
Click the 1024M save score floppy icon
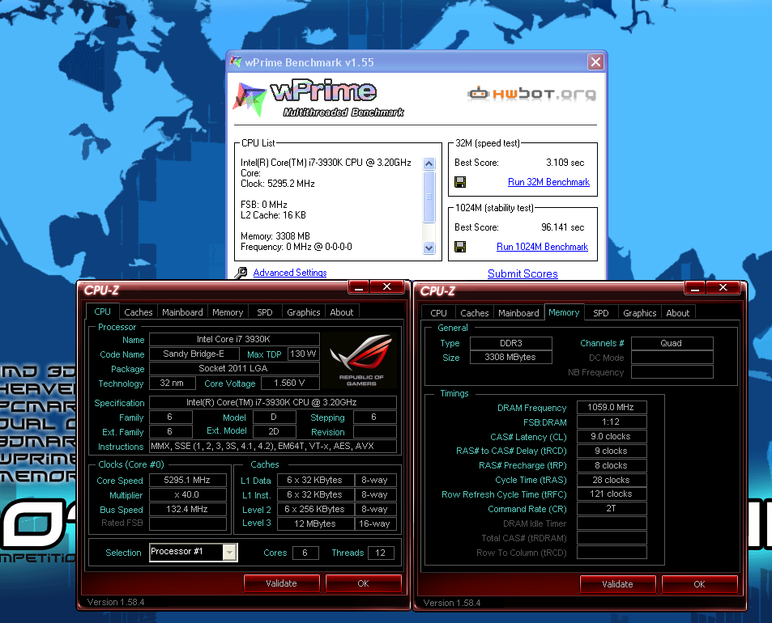[x=460, y=247]
